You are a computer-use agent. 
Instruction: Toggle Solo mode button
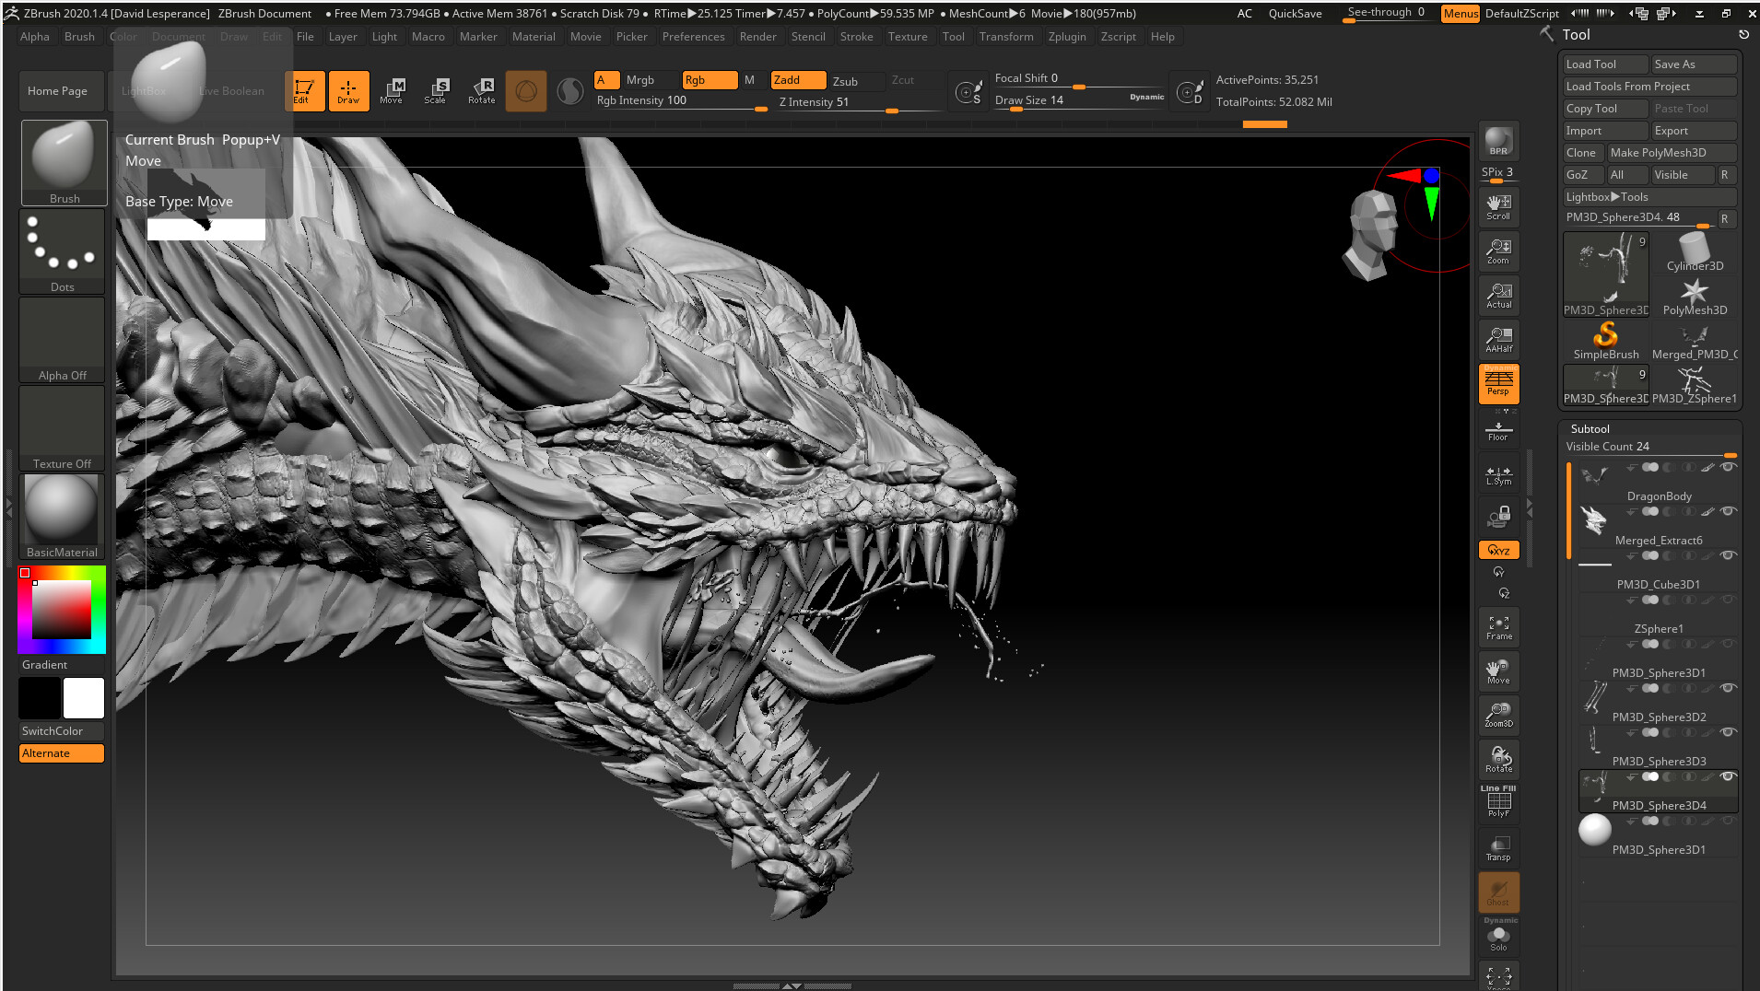[x=1498, y=938]
